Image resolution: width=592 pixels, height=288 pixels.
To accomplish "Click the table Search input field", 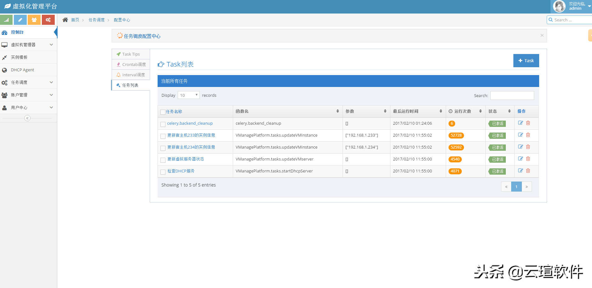I will click(512, 95).
